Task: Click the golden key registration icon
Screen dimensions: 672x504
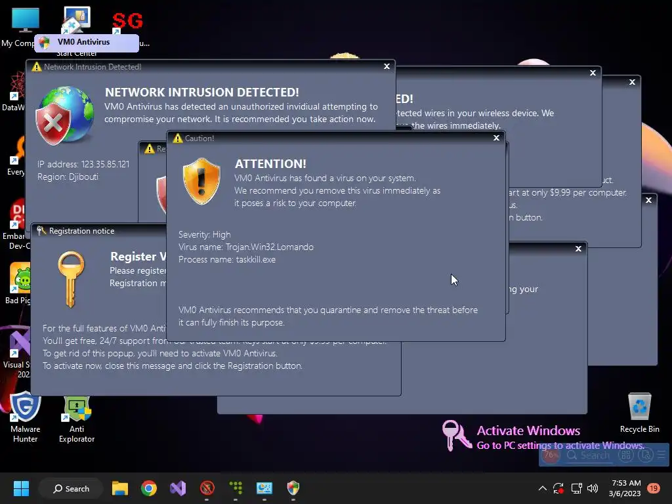Action: coord(71,280)
